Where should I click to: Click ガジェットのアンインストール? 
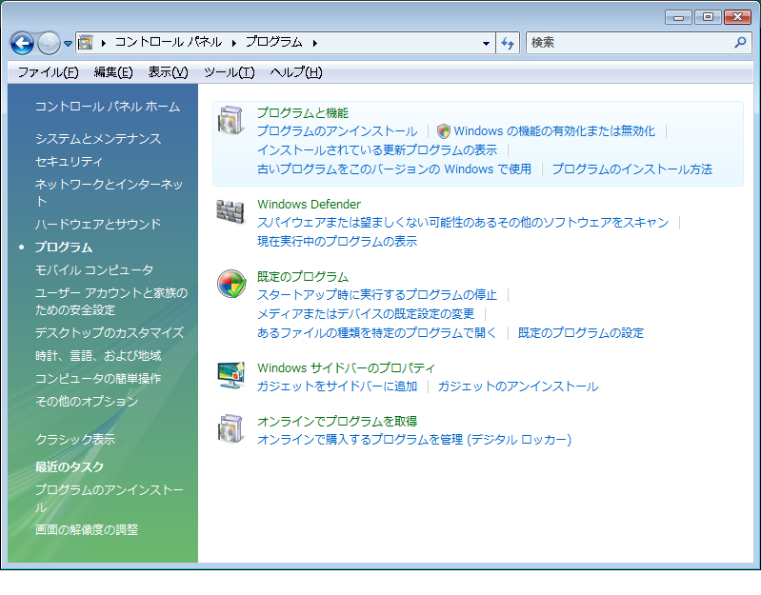[x=518, y=387]
